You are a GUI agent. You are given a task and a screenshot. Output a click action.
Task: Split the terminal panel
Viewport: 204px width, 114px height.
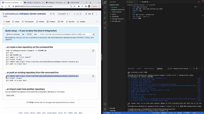coord(194,68)
